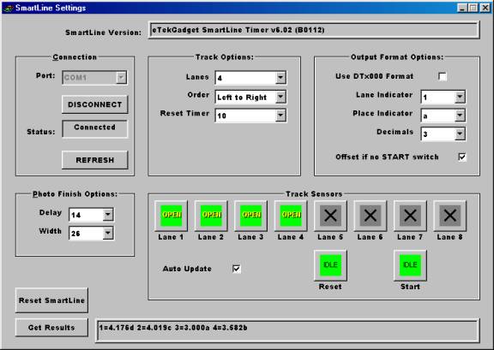Expand the Order dropdown showing Left to Right
The height and width of the screenshot is (350, 494).
[x=280, y=97]
